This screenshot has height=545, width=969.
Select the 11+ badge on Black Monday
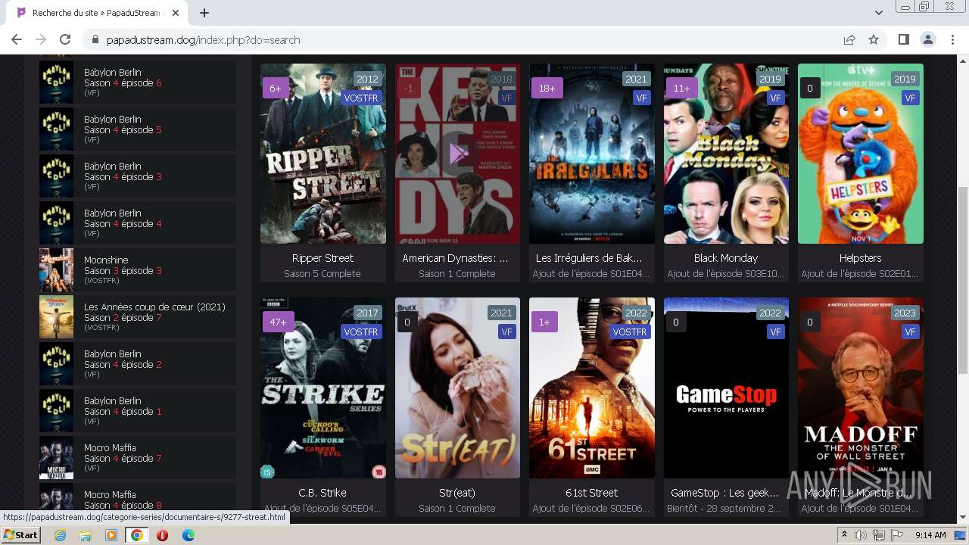(x=681, y=88)
